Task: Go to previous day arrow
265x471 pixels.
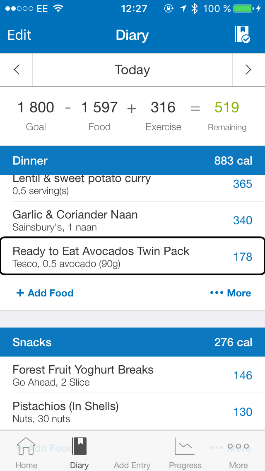Action: pos(17,70)
